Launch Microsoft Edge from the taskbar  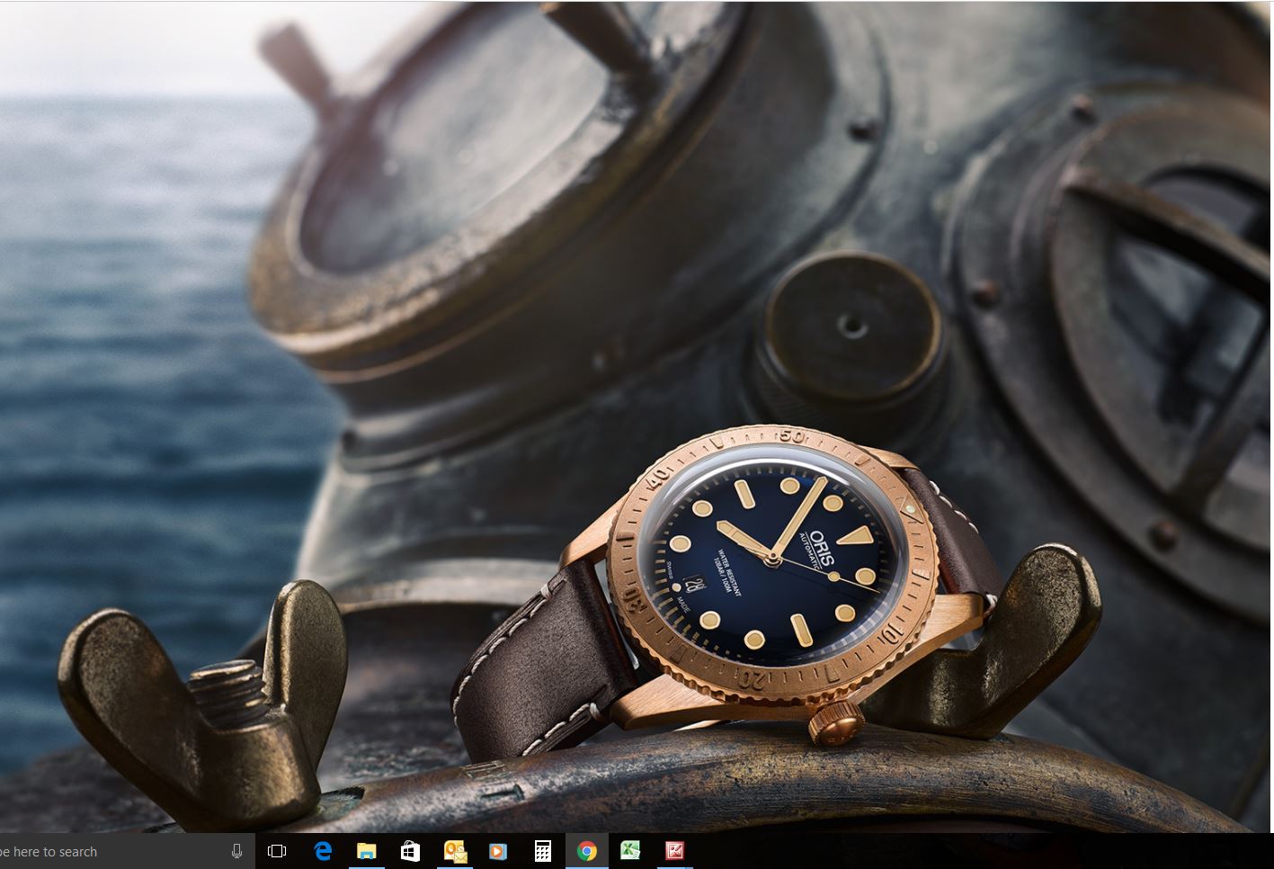click(x=322, y=851)
